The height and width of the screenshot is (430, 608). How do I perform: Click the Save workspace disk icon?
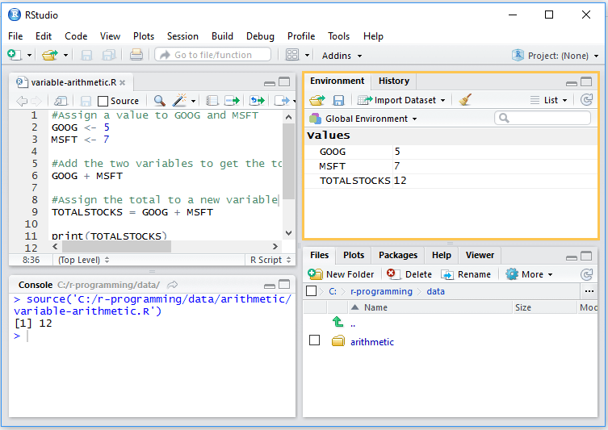338,101
